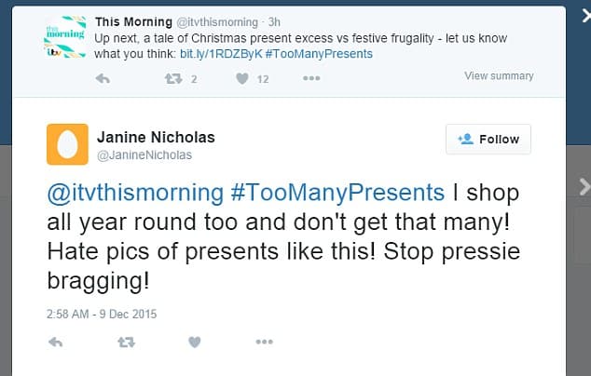Open more options on This Morning tweet
The height and width of the screenshot is (376, 591).
[311, 78]
